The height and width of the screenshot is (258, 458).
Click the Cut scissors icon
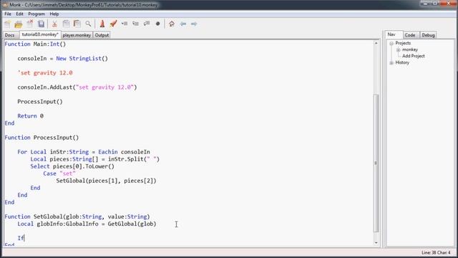click(54, 24)
